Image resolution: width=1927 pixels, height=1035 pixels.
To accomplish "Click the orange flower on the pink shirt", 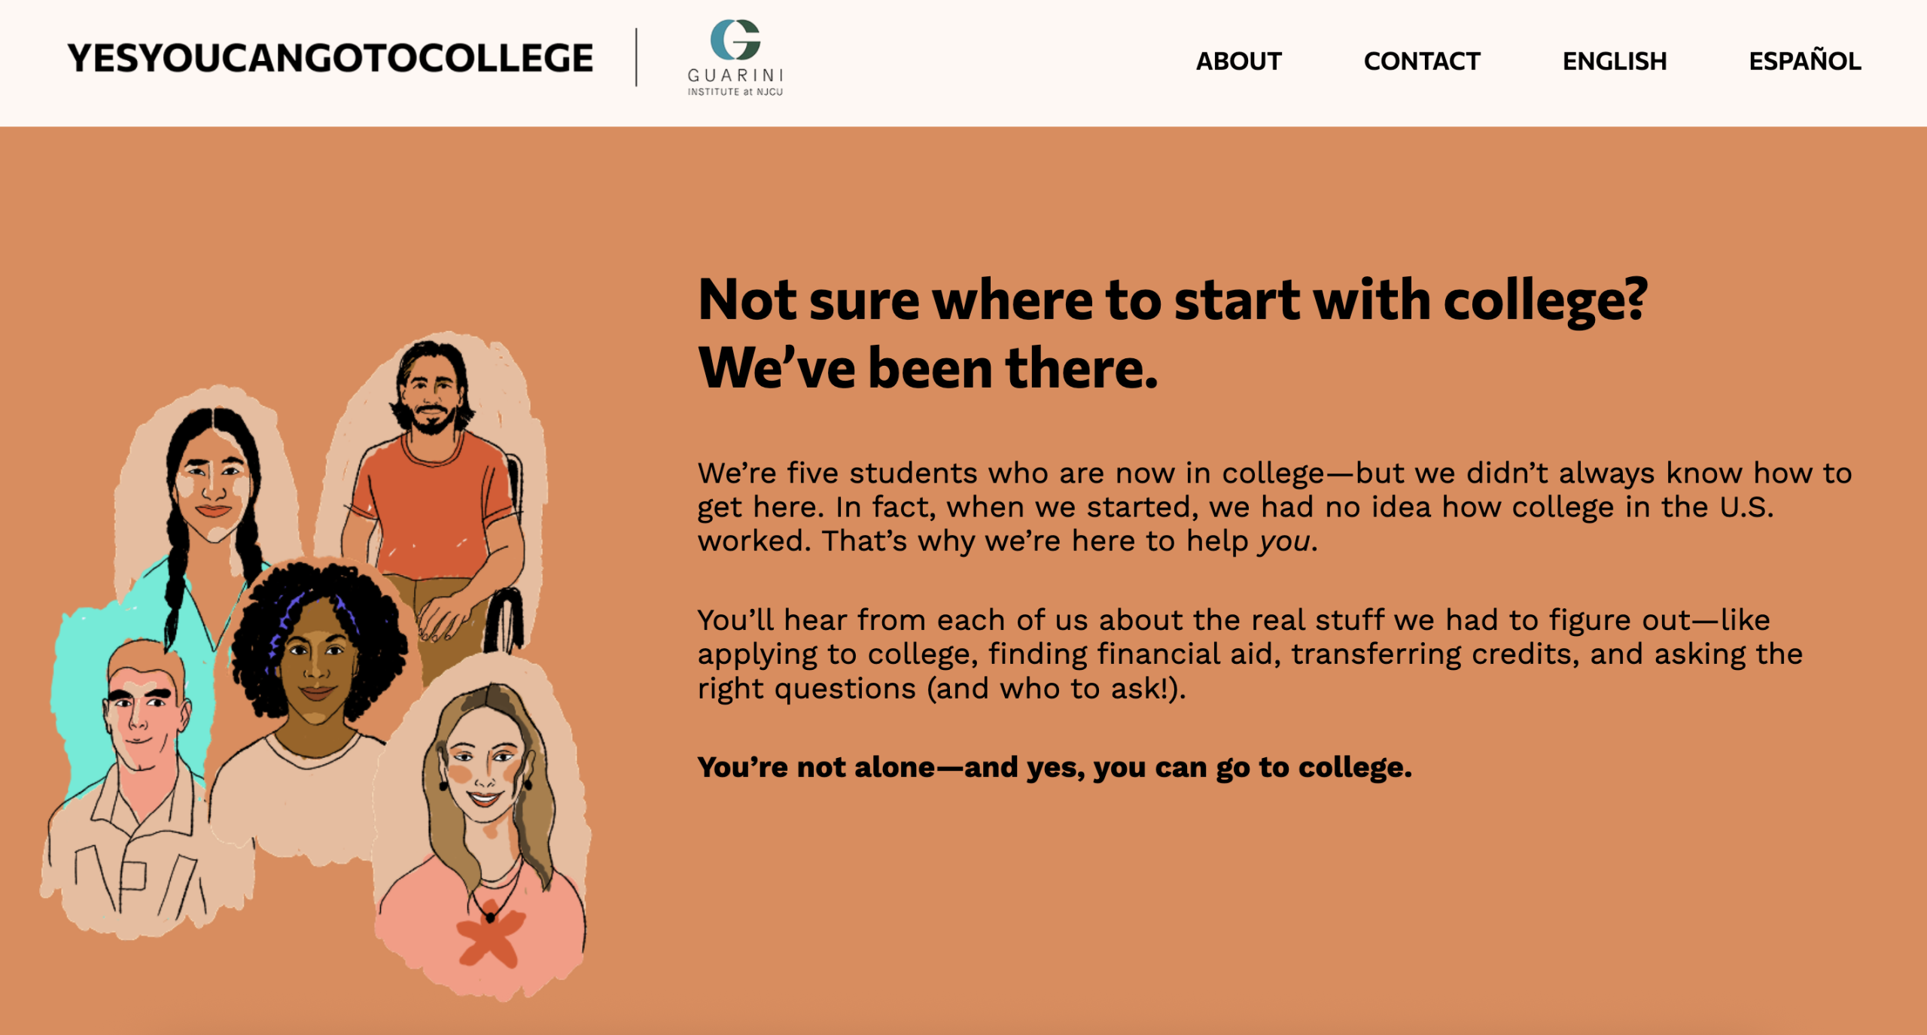I will coord(491,937).
